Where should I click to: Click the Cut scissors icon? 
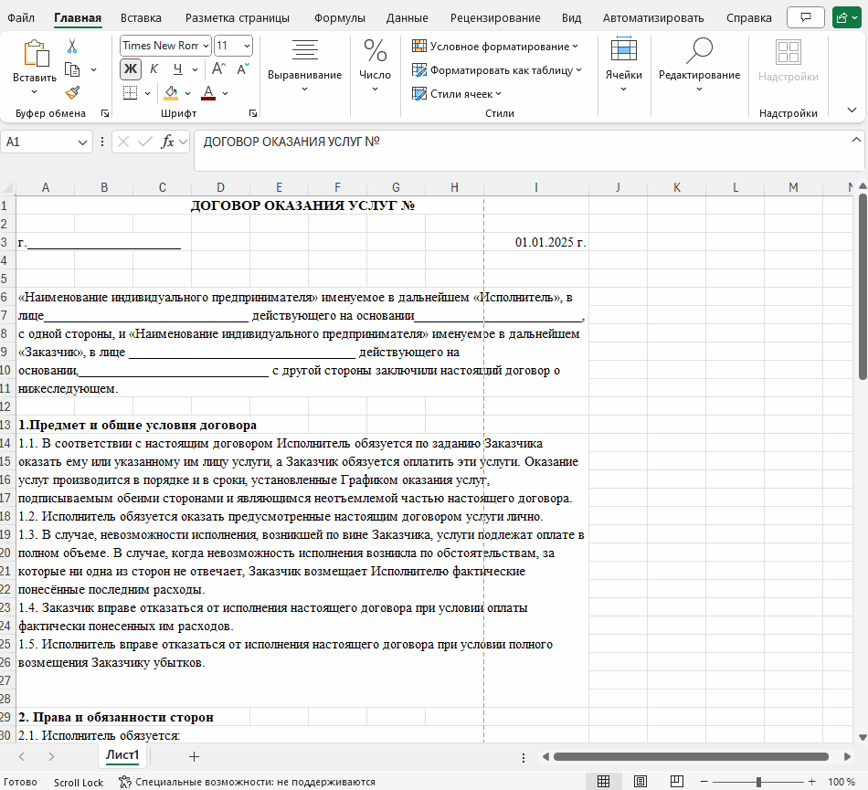72,47
